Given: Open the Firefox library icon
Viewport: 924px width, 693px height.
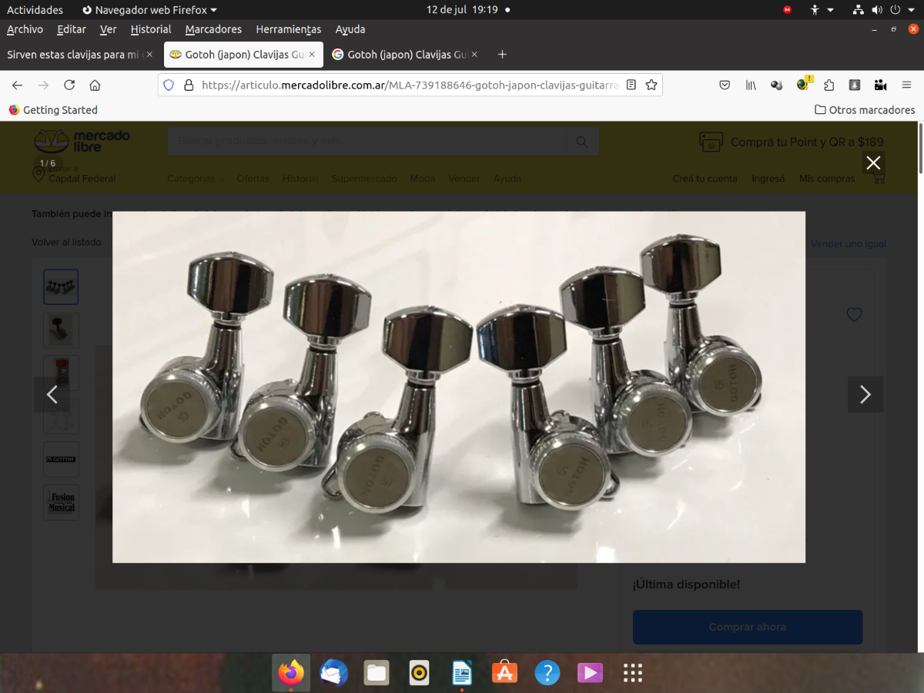Looking at the screenshot, I should pos(751,85).
